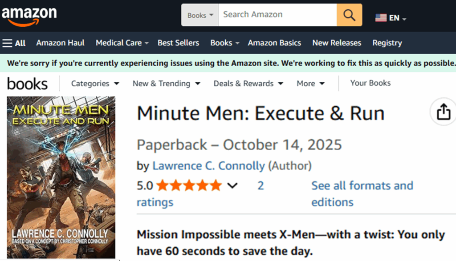
Task: Click the orange search magnifier button
Action: tap(349, 15)
